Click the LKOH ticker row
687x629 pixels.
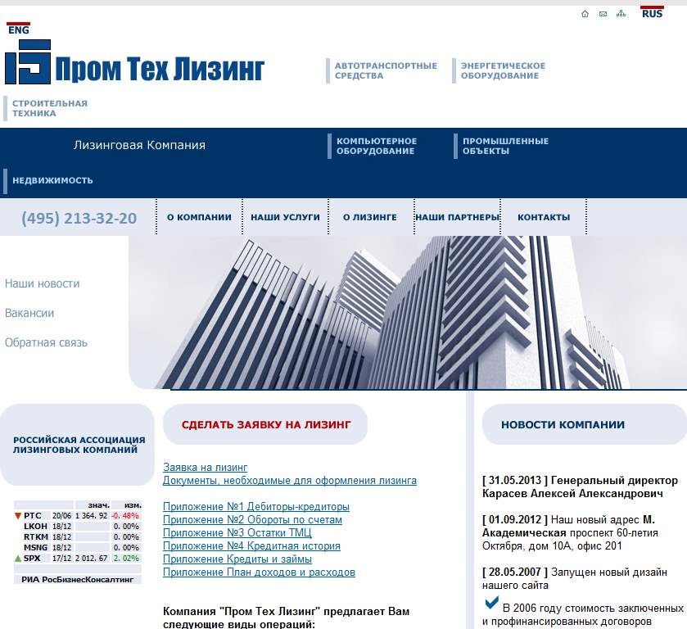(78, 527)
